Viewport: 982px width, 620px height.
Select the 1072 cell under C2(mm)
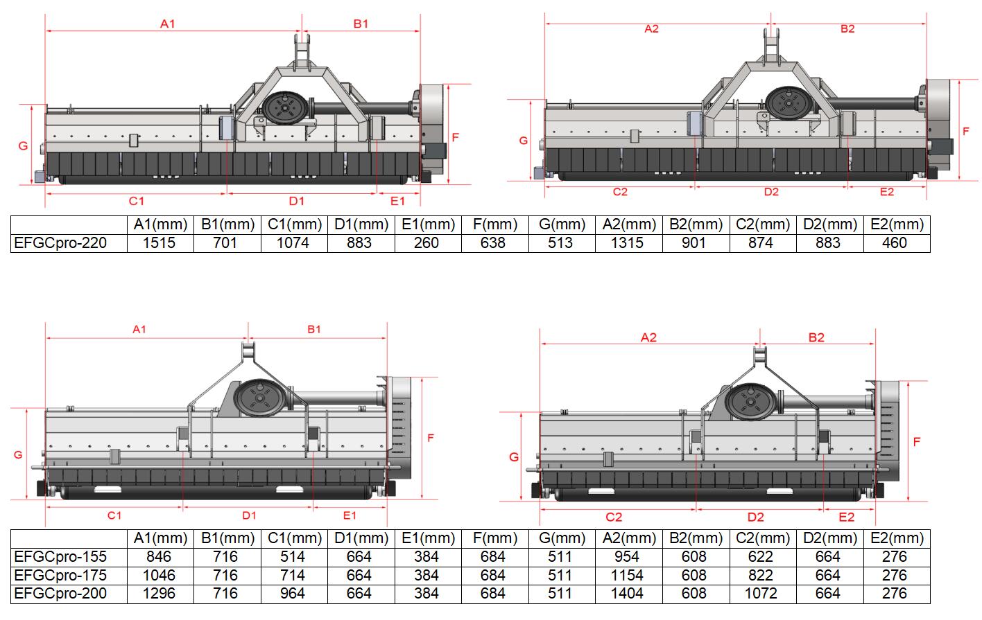pyautogui.click(x=761, y=594)
